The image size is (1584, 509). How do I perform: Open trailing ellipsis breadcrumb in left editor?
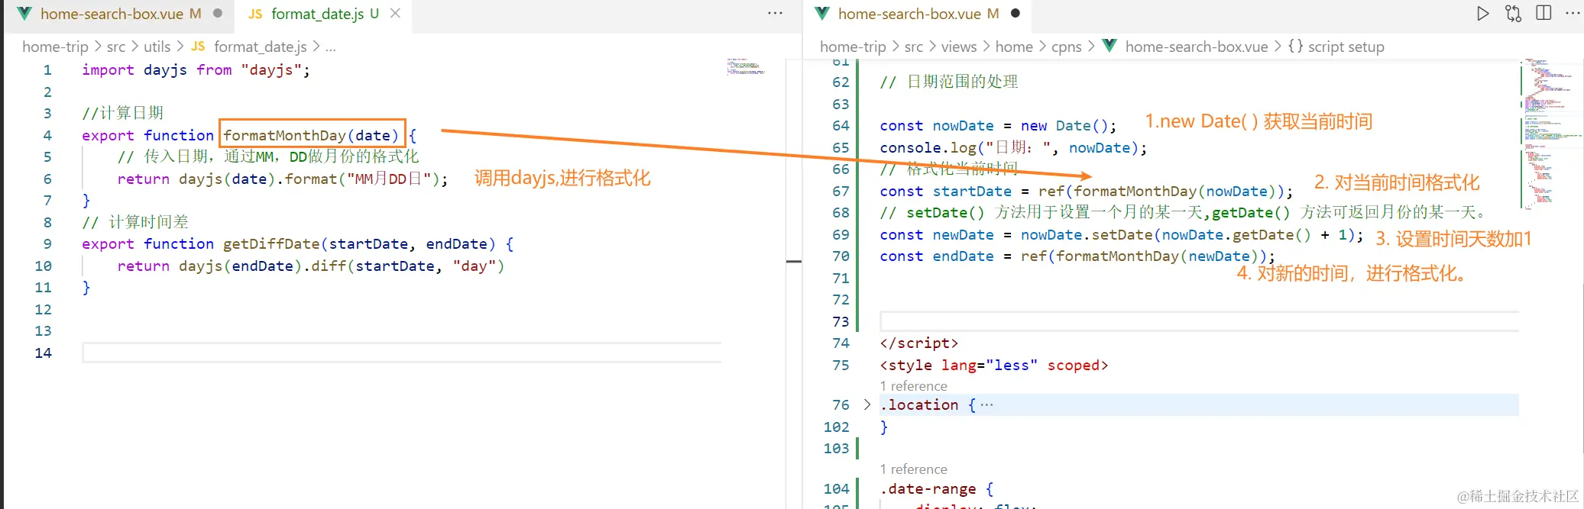(x=330, y=47)
